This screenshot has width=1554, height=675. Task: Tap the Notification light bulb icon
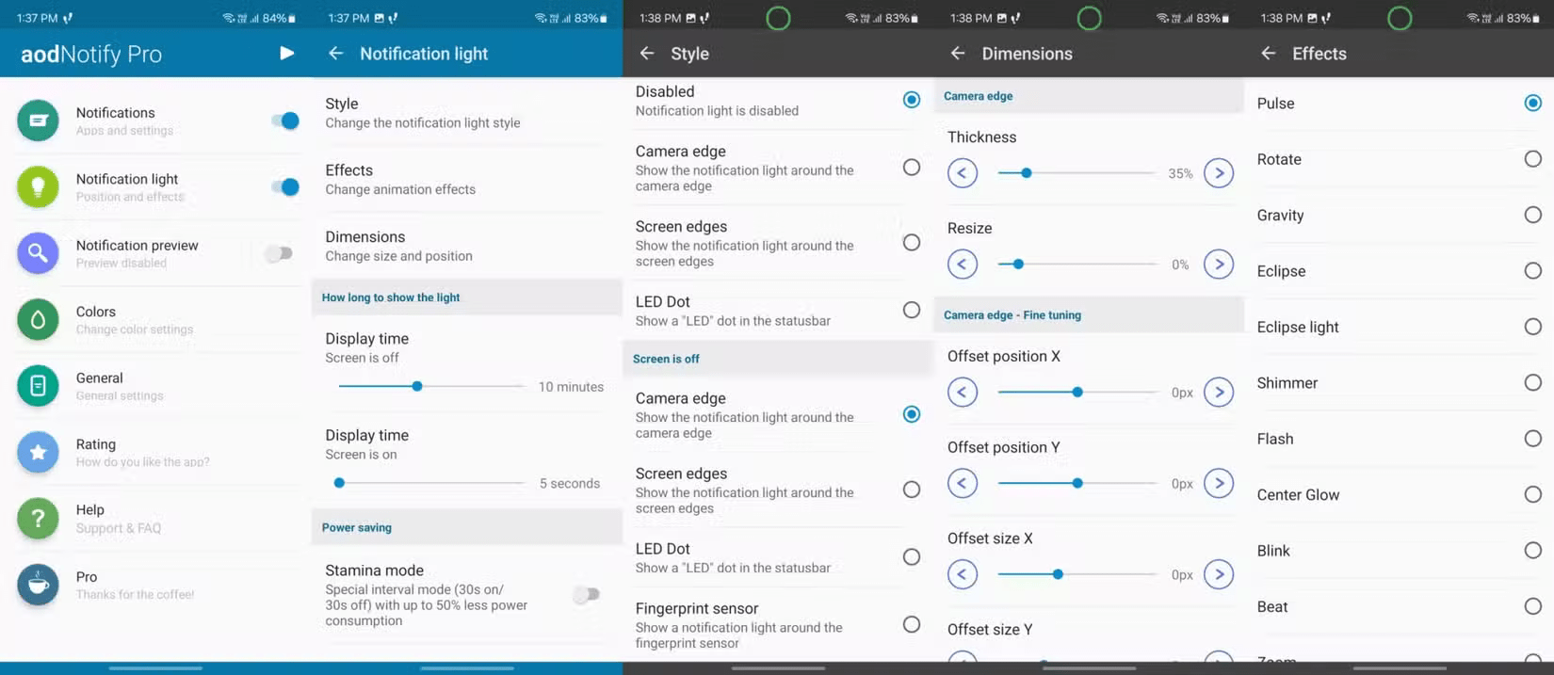(x=38, y=187)
